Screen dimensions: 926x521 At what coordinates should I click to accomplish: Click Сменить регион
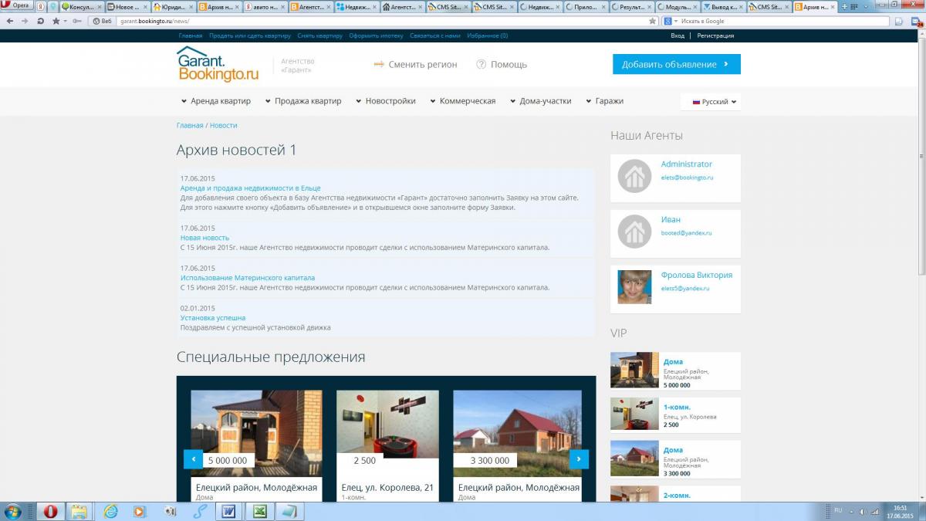[x=423, y=65]
